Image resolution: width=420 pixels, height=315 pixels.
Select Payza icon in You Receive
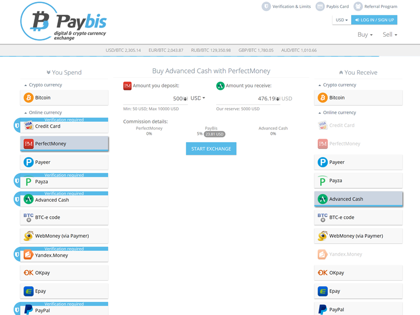[x=323, y=181]
